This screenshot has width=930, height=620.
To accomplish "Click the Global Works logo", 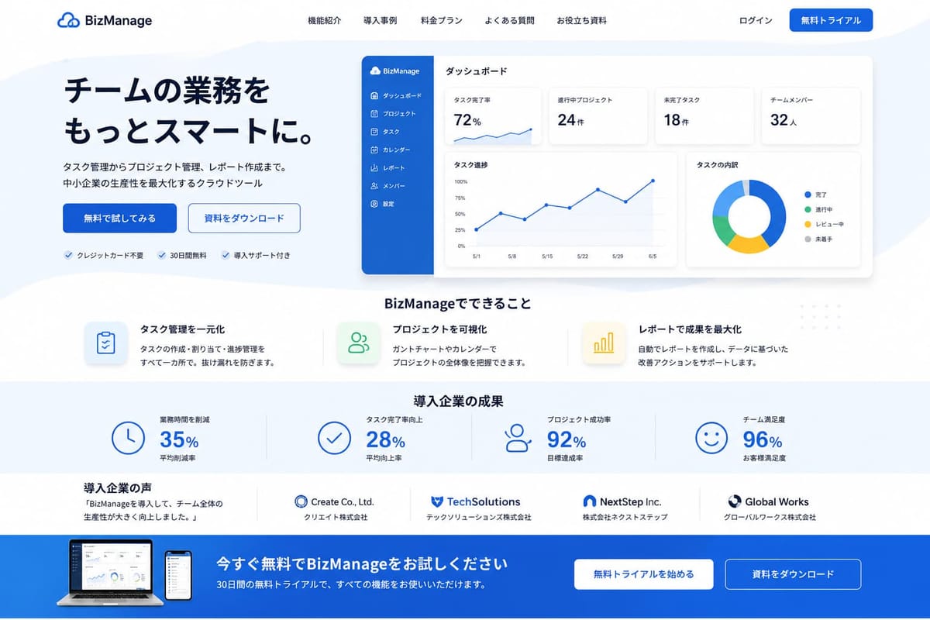I will [768, 501].
